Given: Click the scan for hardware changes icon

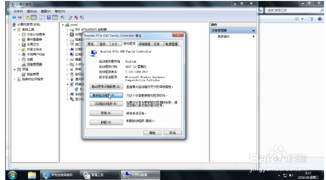Looking at the screenshot, I should click(62, 18).
